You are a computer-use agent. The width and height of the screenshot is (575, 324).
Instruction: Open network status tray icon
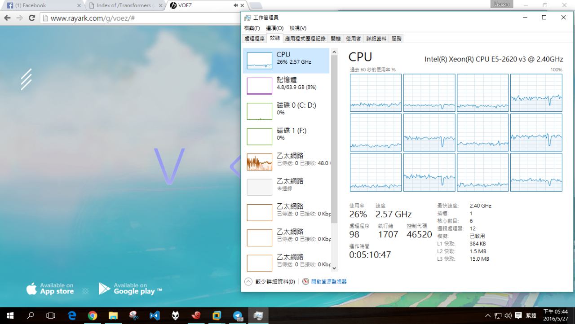(498, 315)
